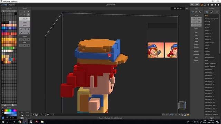Switch camera to Pers mode
Screen dimensions: 221x124
164,115
